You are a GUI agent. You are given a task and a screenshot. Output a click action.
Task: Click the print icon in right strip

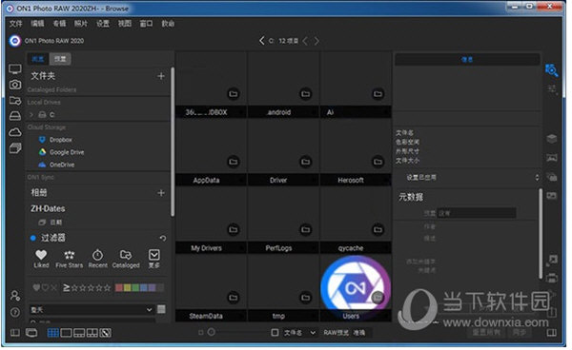coord(552,279)
